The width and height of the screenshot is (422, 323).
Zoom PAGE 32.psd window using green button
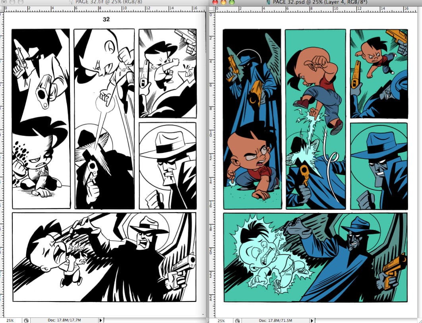pyautogui.click(x=232, y=2)
